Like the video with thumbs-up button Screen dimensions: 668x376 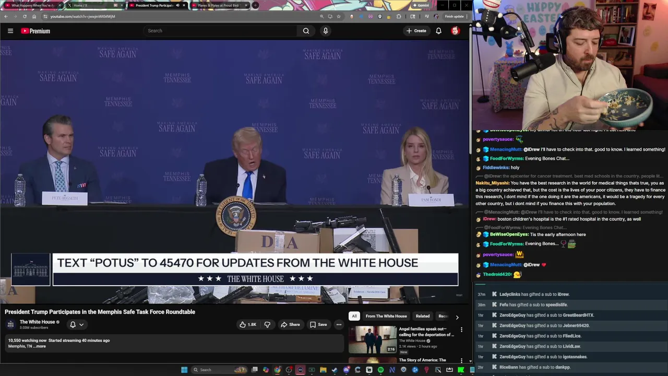[x=248, y=324]
